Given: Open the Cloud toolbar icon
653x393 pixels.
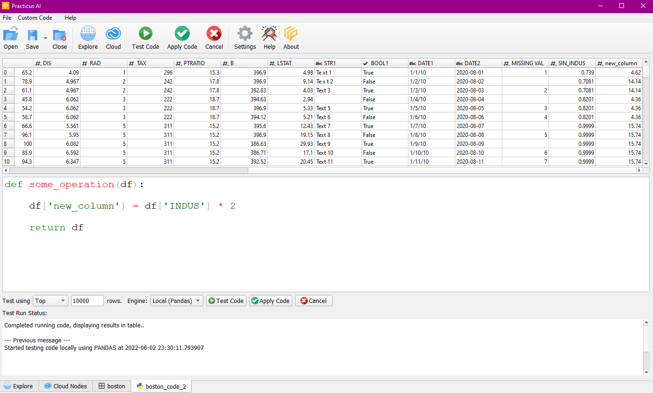Looking at the screenshot, I should (x=113, y=35).
